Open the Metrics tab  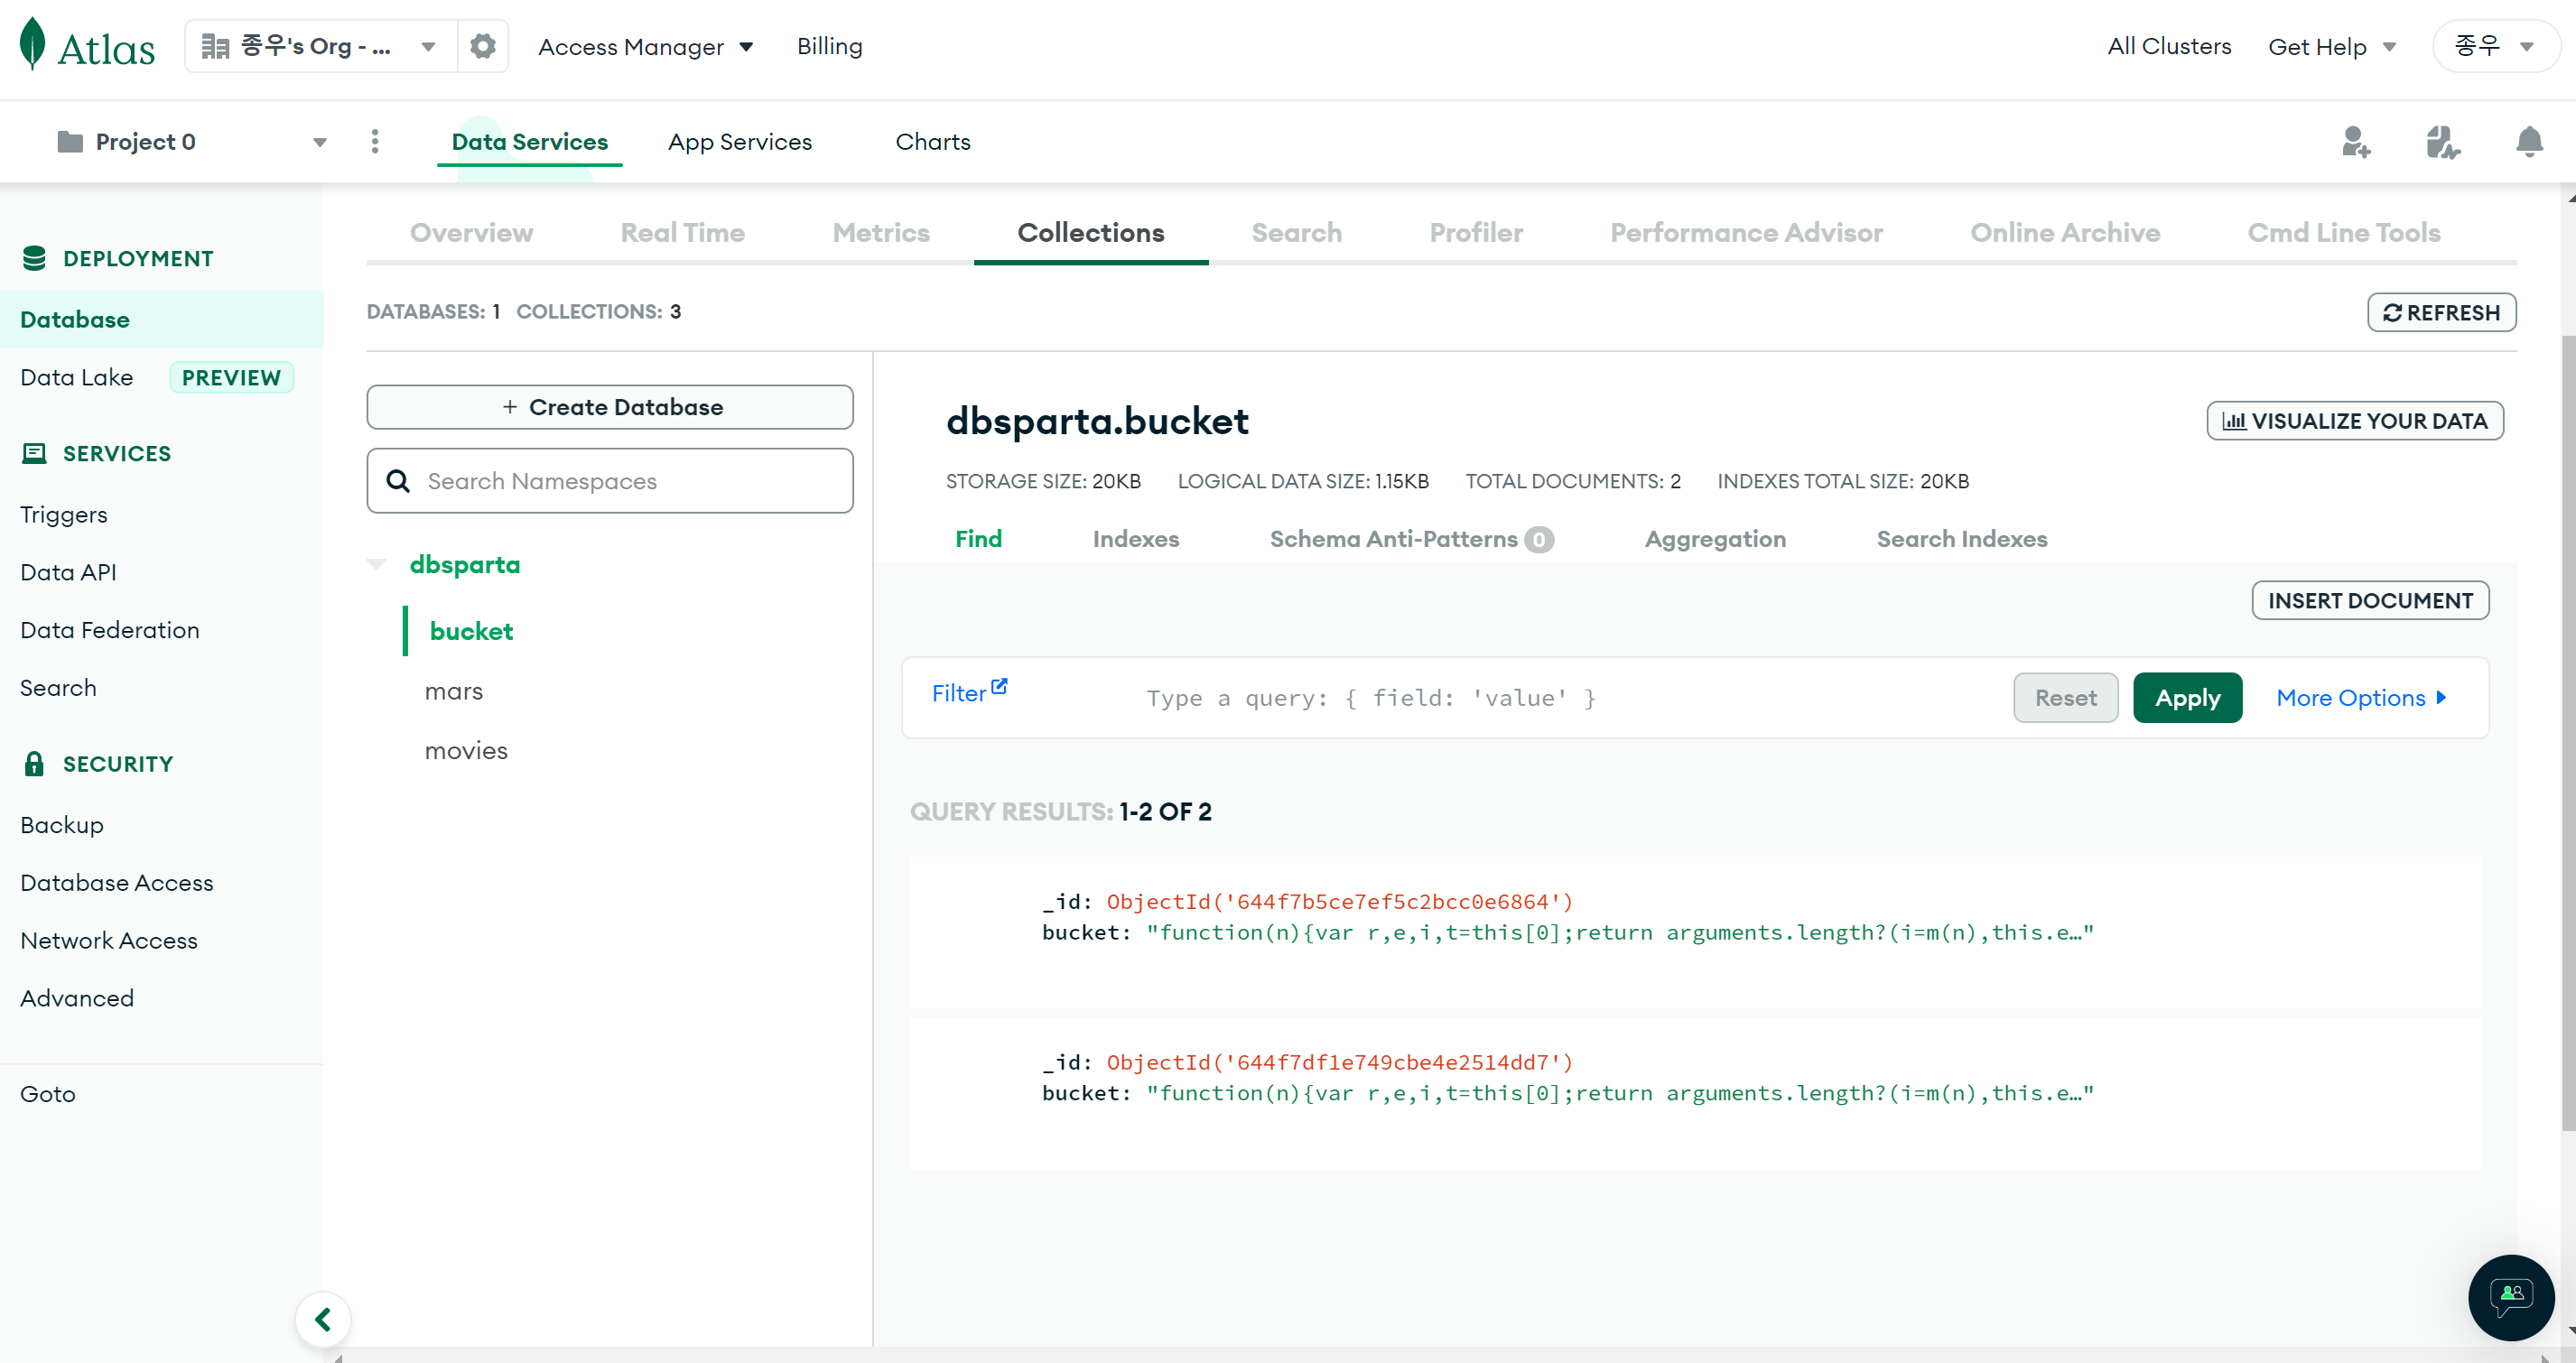click(881, 233)
